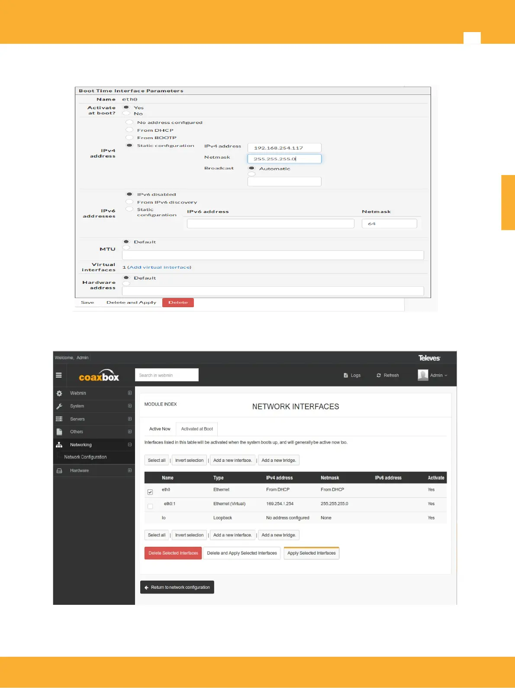Click Apply Selected Interfaces button
Screen dimensions: 515x688
[311, 553]
